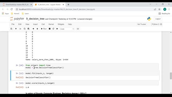Save notebook with the floppy disk icon
This screenshot has height=97, width=172.
pyautogui.click(x=11, y=29)
